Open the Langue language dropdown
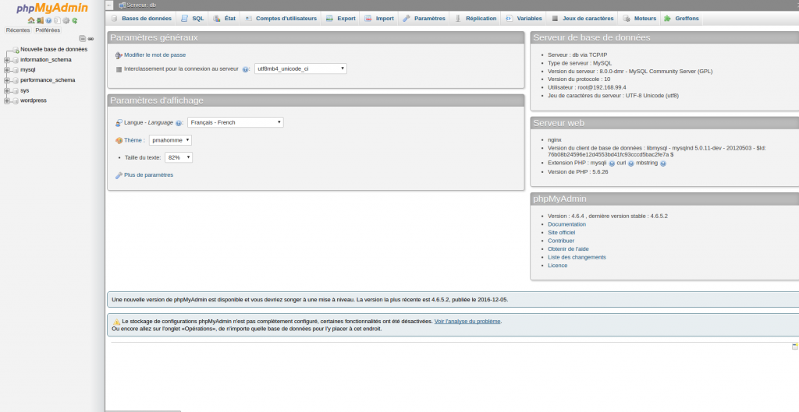799x412 pixels. coord(236,122)
